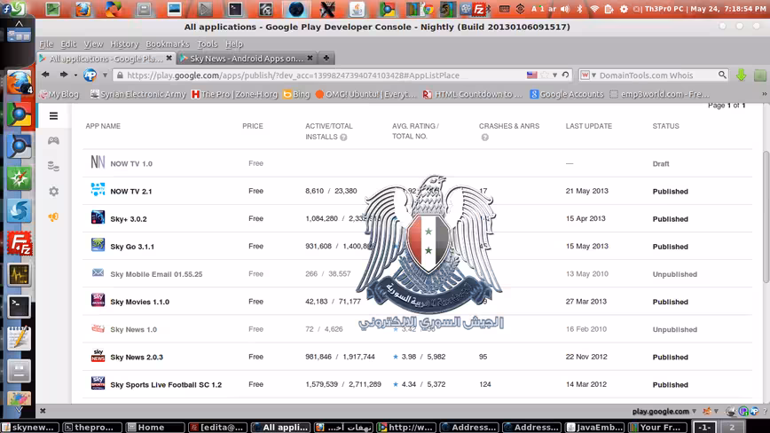Click the Sky+ 3.0.2 app icon
Viewport: 770px width, 433px height.
[98, 217]
